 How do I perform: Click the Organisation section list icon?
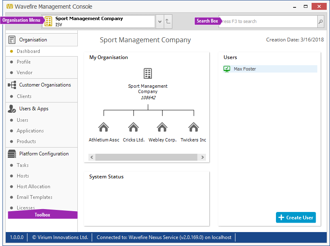click(12, 40)
